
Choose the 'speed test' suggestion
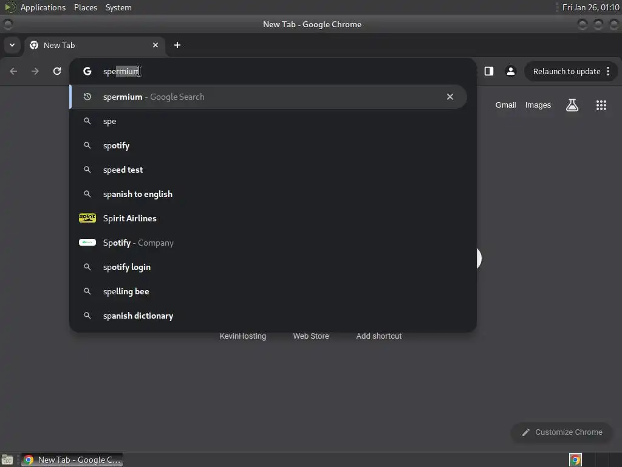[x=268, y=170]
